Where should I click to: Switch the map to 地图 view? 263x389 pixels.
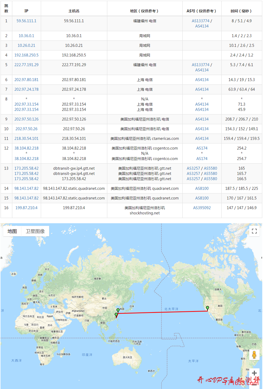point(12,231)
